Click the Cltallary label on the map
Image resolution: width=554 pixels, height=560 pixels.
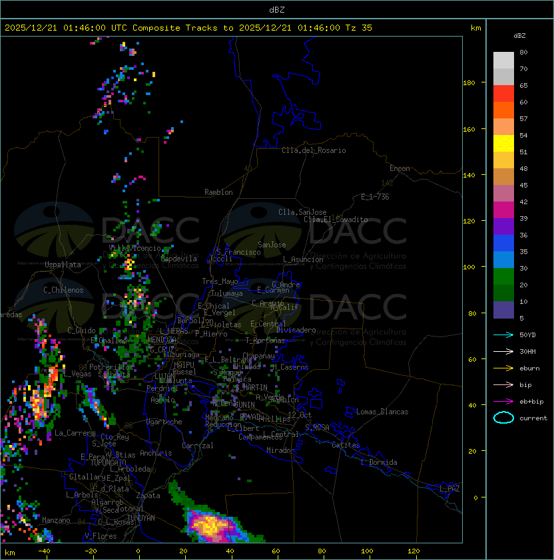coord(87,477)
